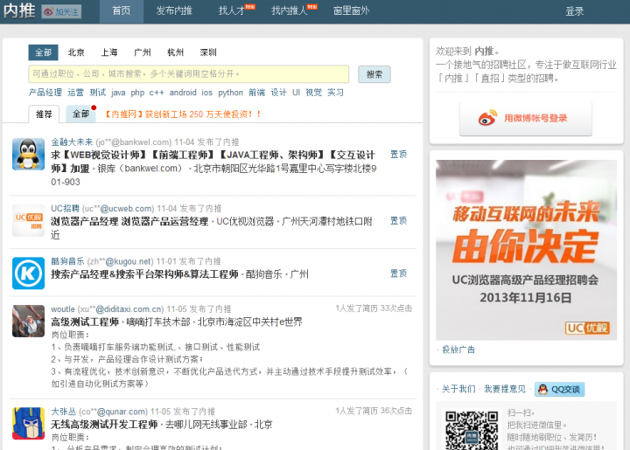Open the WEB视觉设计师 job posting title
630x450 pixels.
click(x=213, y=162)
